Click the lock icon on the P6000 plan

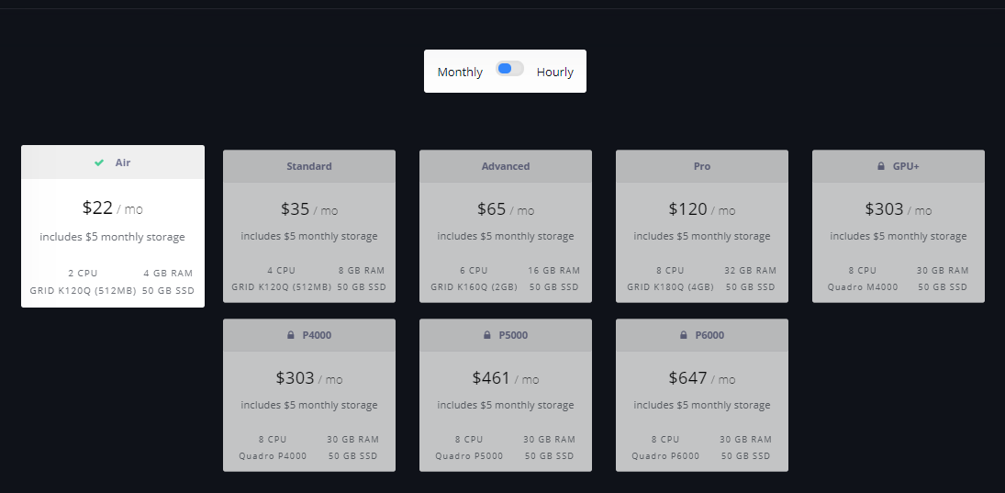[683, 335]
